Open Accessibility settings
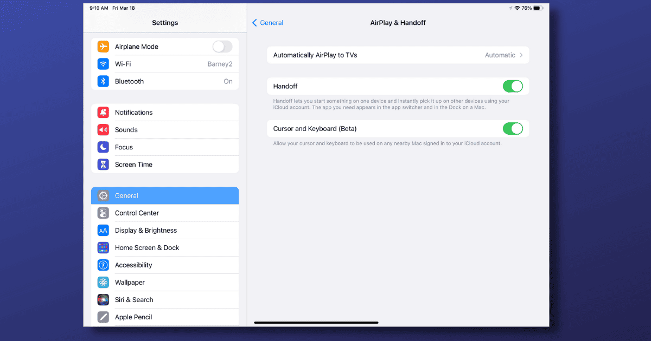Screen dimensions: 651x341 click(165, 265)
